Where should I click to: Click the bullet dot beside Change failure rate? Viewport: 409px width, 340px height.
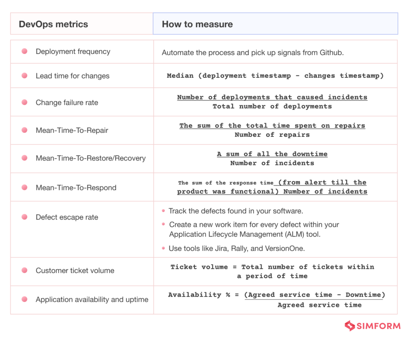coord(24,102)
